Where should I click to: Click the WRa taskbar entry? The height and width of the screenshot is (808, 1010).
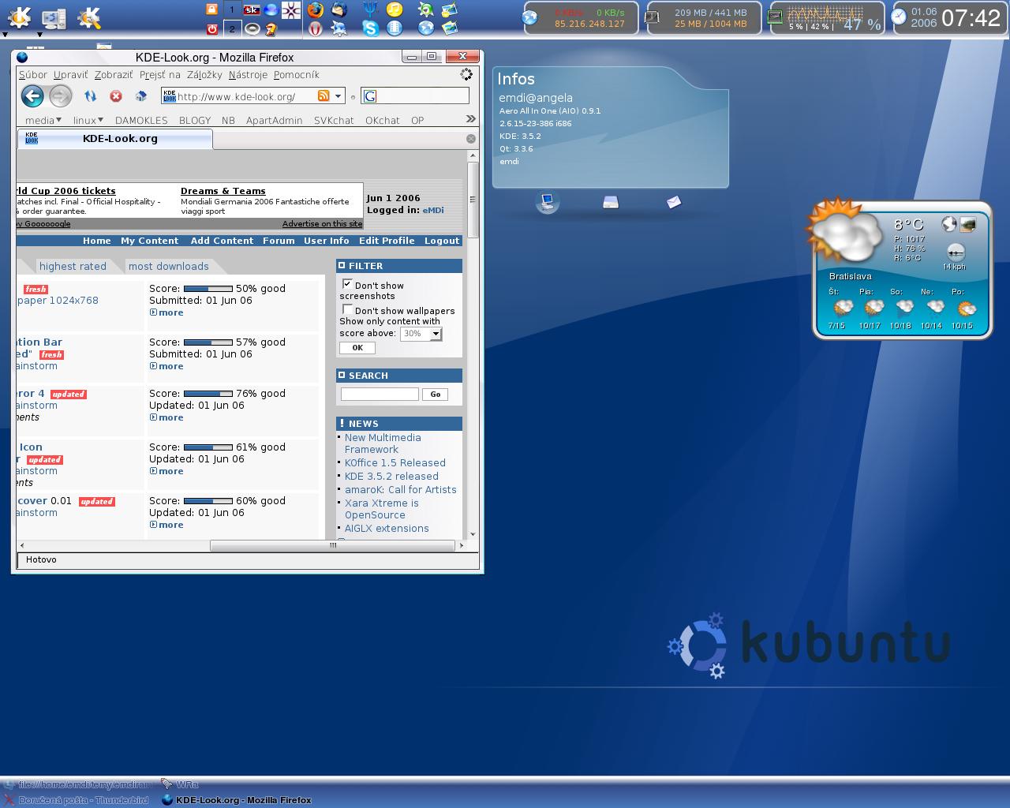point(180,784)
